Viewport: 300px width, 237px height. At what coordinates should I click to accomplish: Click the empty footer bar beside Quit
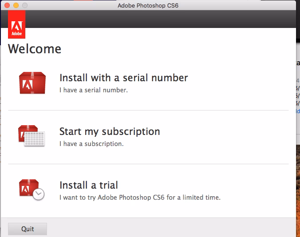tap(169, 229)
